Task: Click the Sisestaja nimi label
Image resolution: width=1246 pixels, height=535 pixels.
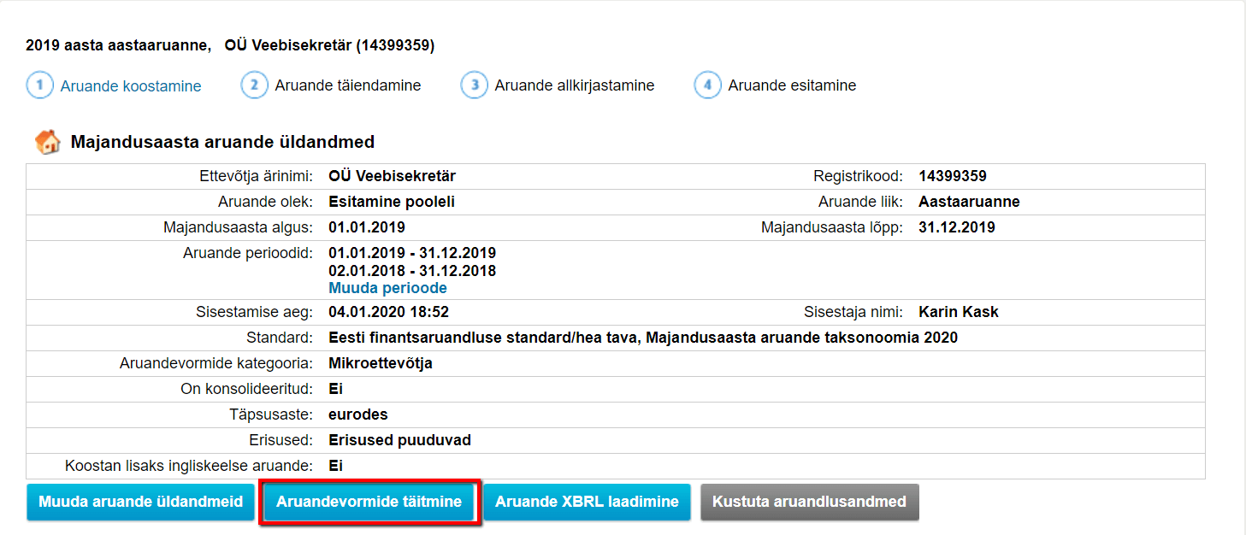Action: coord(853,312)
